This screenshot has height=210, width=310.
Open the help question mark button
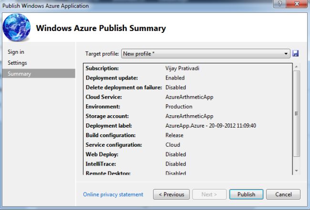pyautogui.click(x=279, y=4)
